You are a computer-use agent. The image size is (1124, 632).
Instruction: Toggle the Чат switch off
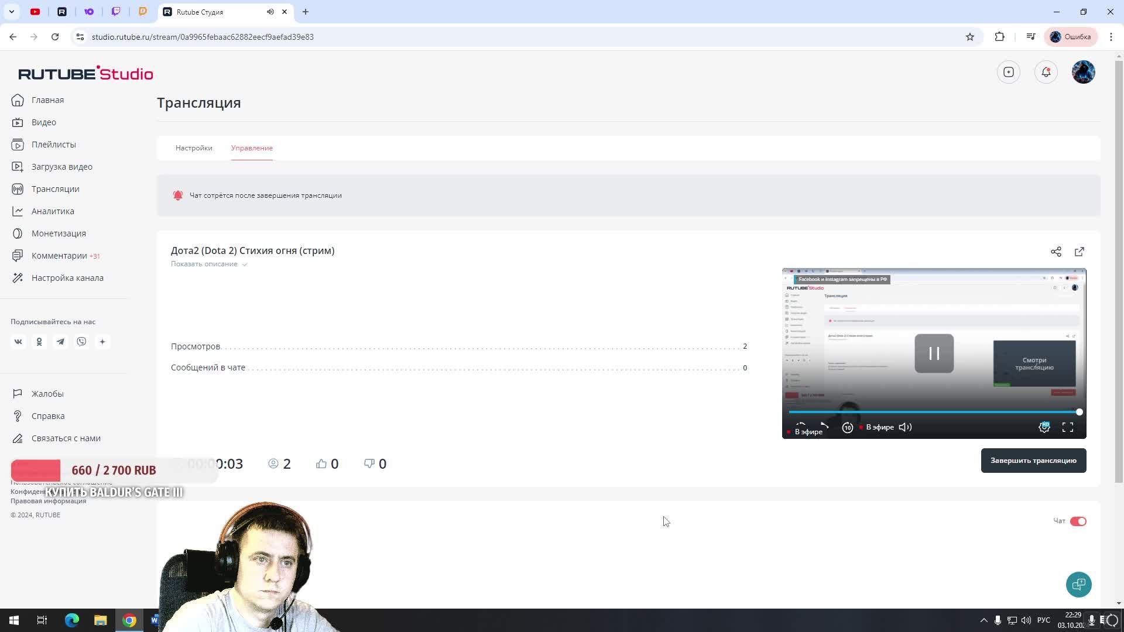click(x=1078, y=521)
